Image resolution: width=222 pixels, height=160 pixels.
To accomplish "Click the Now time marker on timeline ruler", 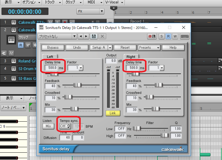I will pos(114,8).
